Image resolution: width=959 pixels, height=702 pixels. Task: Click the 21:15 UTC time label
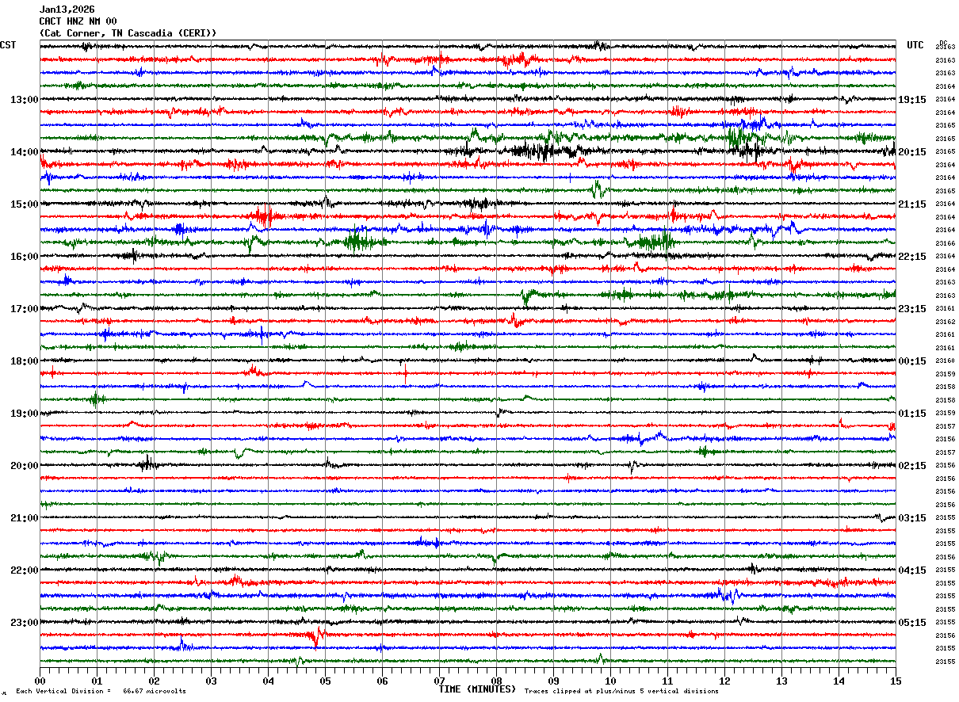tap(912, 204)
